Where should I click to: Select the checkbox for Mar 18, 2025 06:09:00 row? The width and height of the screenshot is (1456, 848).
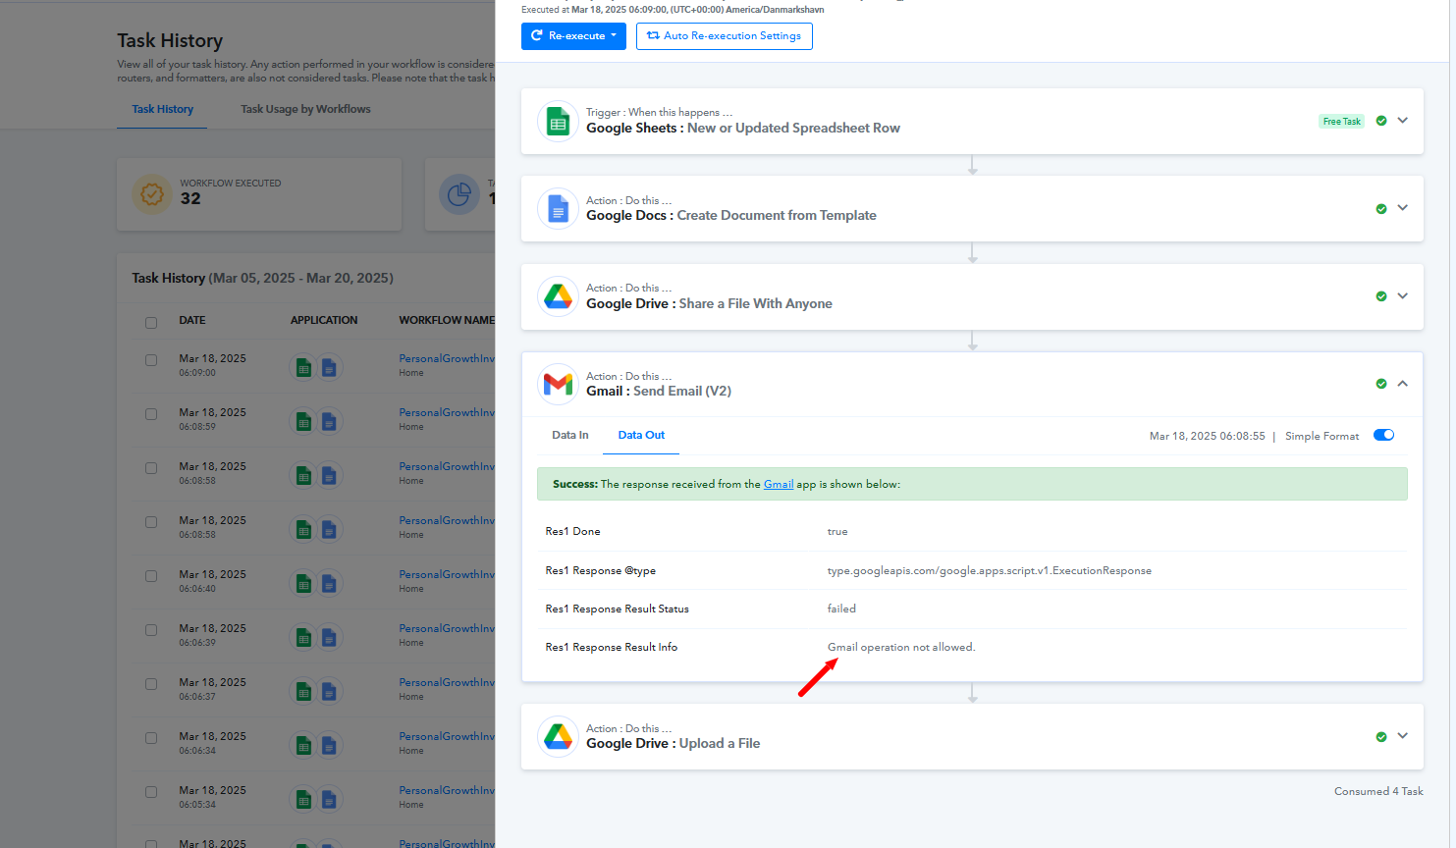[151, 360]
